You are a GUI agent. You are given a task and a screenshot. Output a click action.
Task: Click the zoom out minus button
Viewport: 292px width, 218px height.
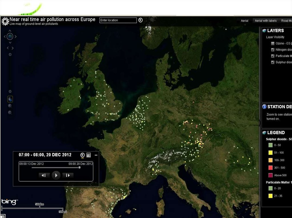(x=10, y=91)
